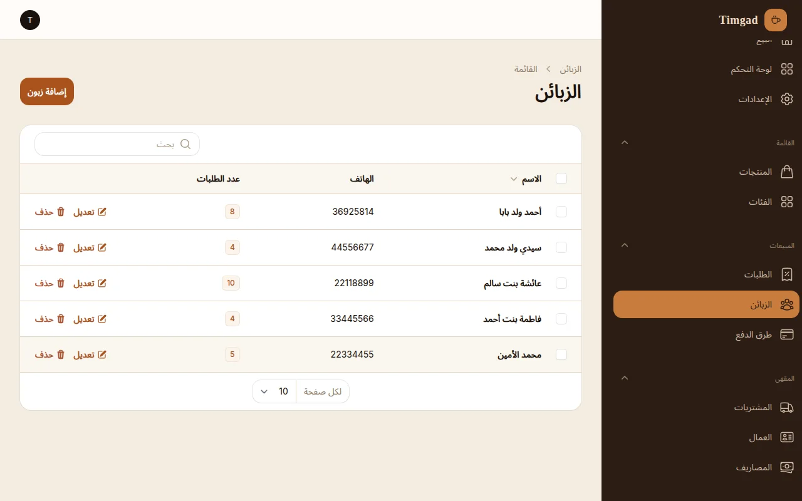Toggle the select-all header checkbox
The image size is (802, 501).
coord(561,178)
